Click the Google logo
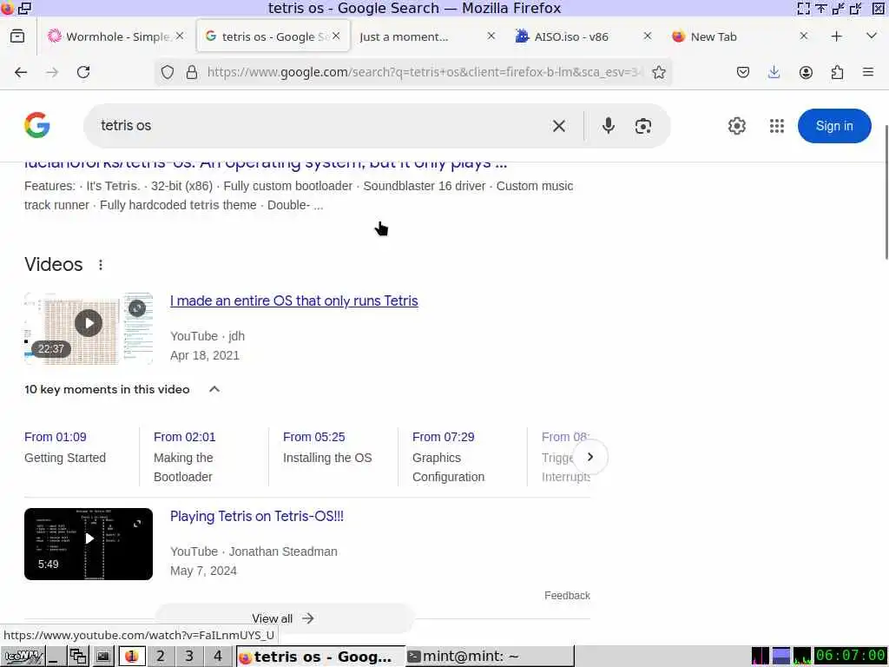 [37, 125]
